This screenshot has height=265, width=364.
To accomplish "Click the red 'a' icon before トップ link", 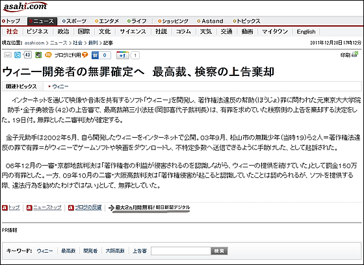I will pyautogui.click(x=5, y=208).
